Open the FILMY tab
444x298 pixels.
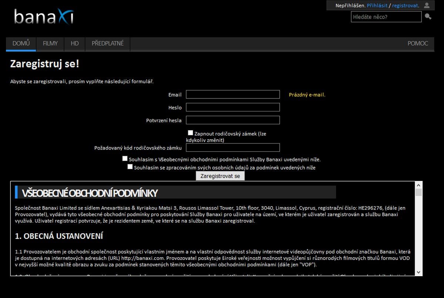click(x=50, y=44)
